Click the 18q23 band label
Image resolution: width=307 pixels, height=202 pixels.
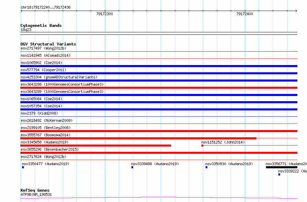(26, 30)
